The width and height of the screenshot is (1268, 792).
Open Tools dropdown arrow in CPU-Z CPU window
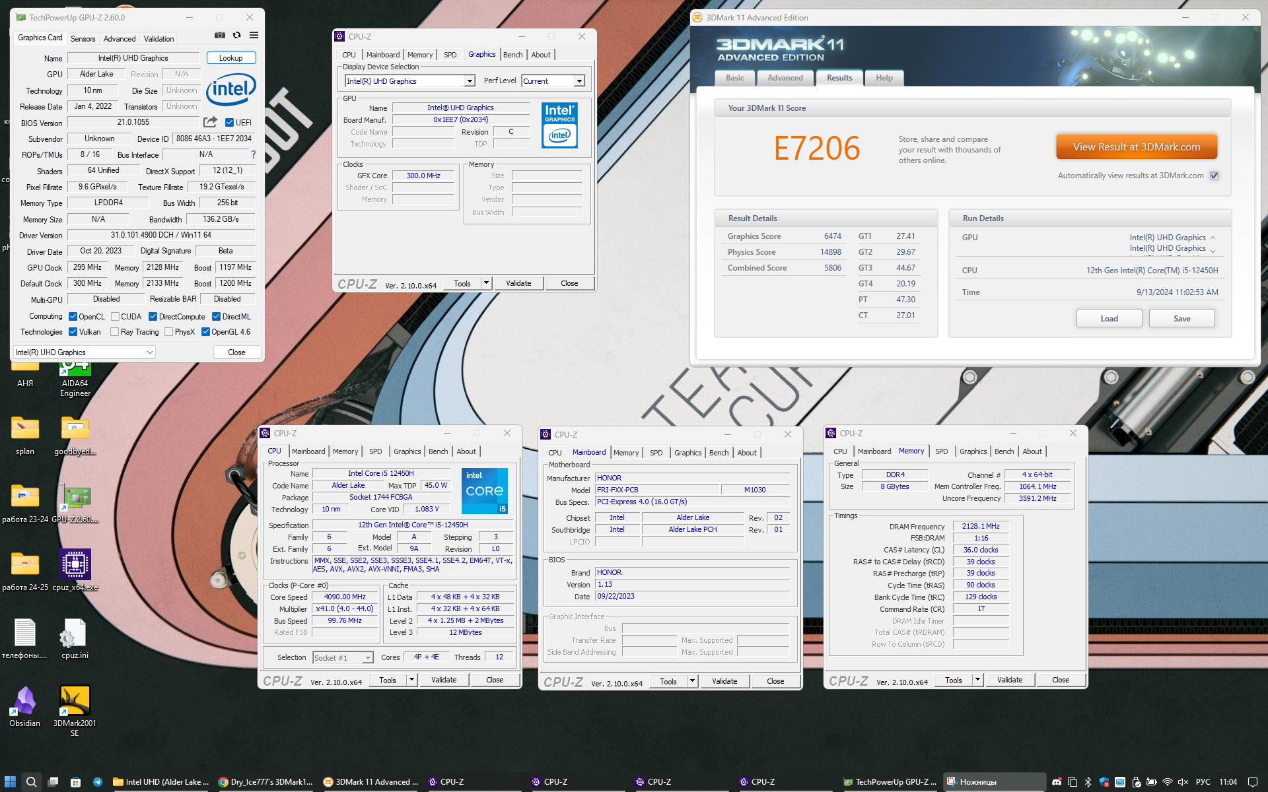pos(411,680)
